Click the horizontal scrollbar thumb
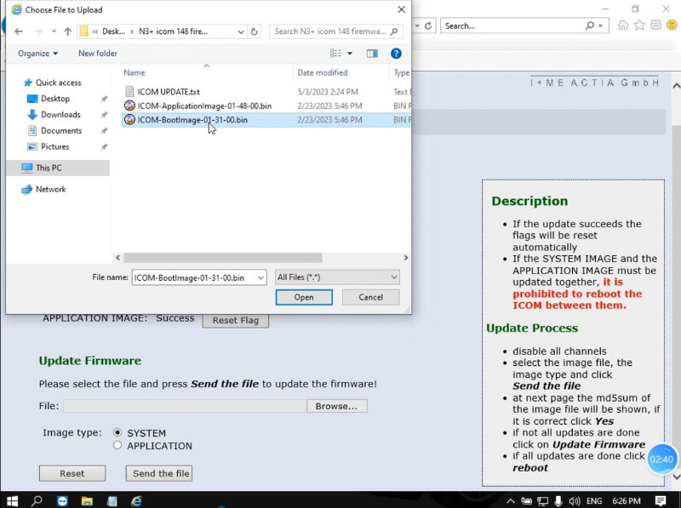 pos(223,258)
